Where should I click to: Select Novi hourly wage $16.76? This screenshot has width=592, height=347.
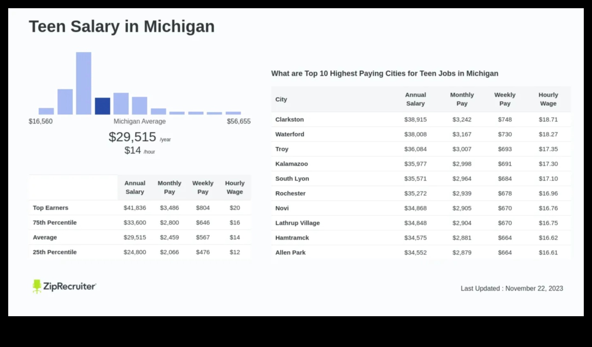click(x=548, y=208)
